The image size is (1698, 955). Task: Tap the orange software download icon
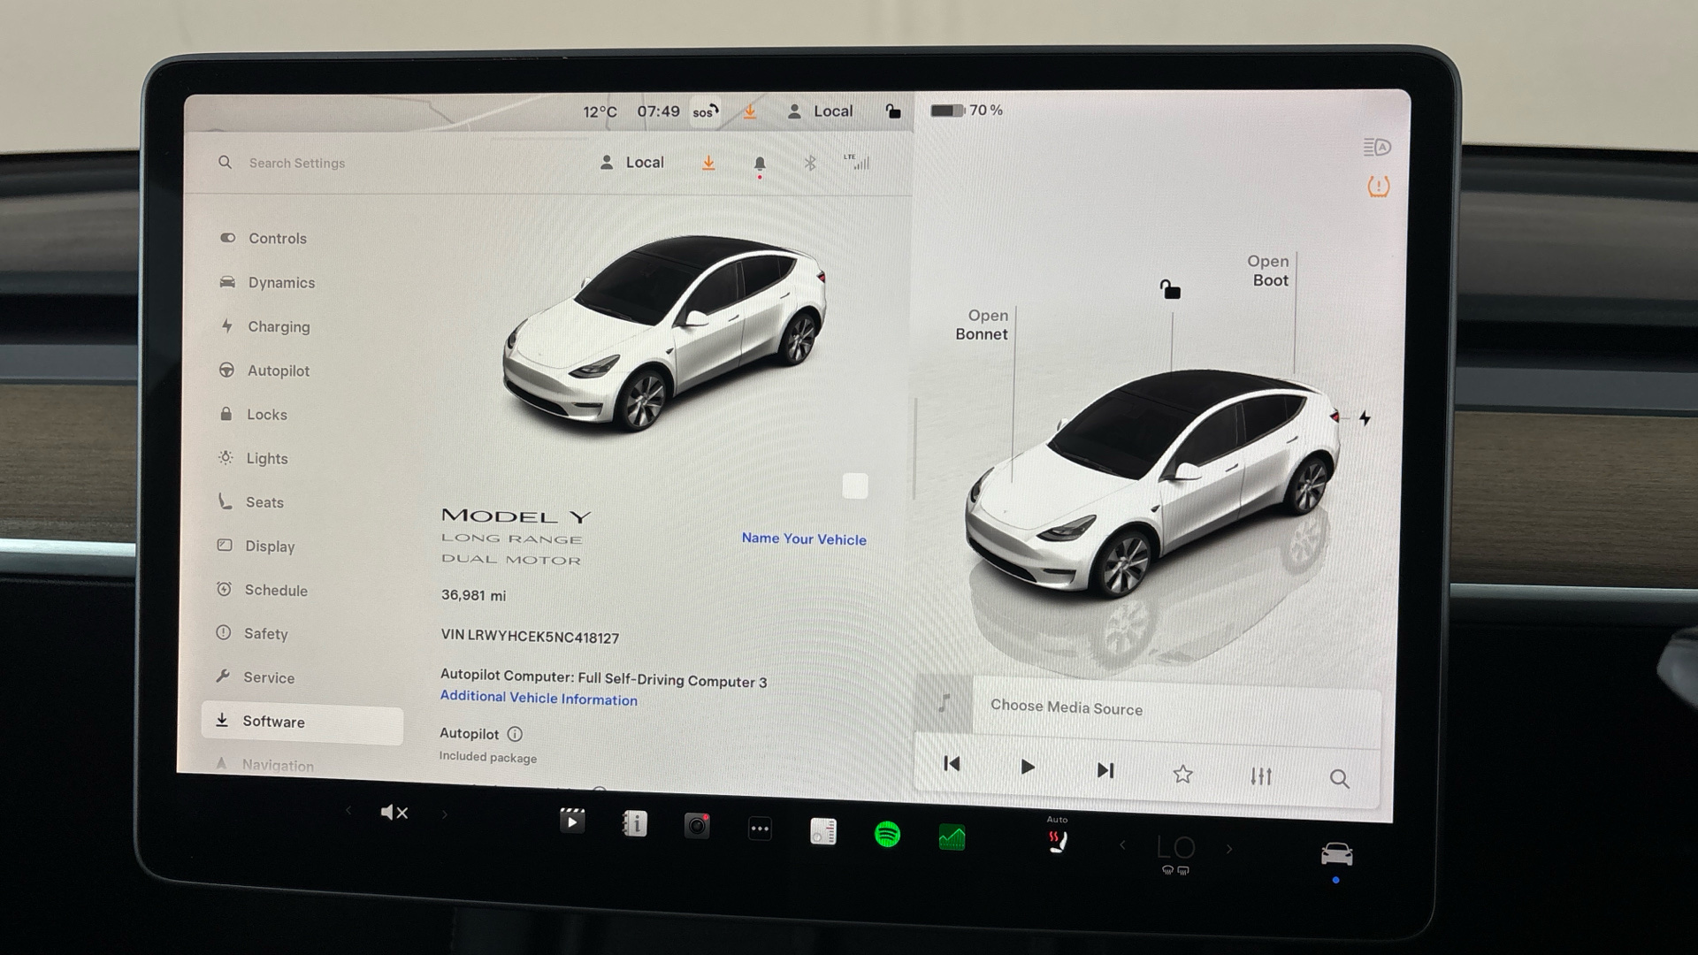(x=708, y=163)
